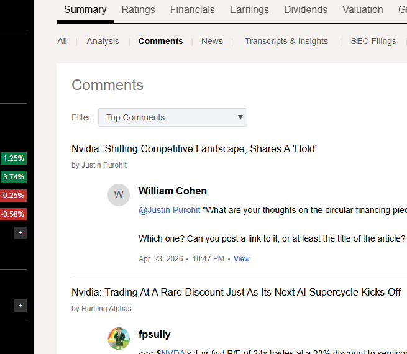Open article 'Shifting Competitive Landscape, Shares A Hold'

tap(194, 149)
